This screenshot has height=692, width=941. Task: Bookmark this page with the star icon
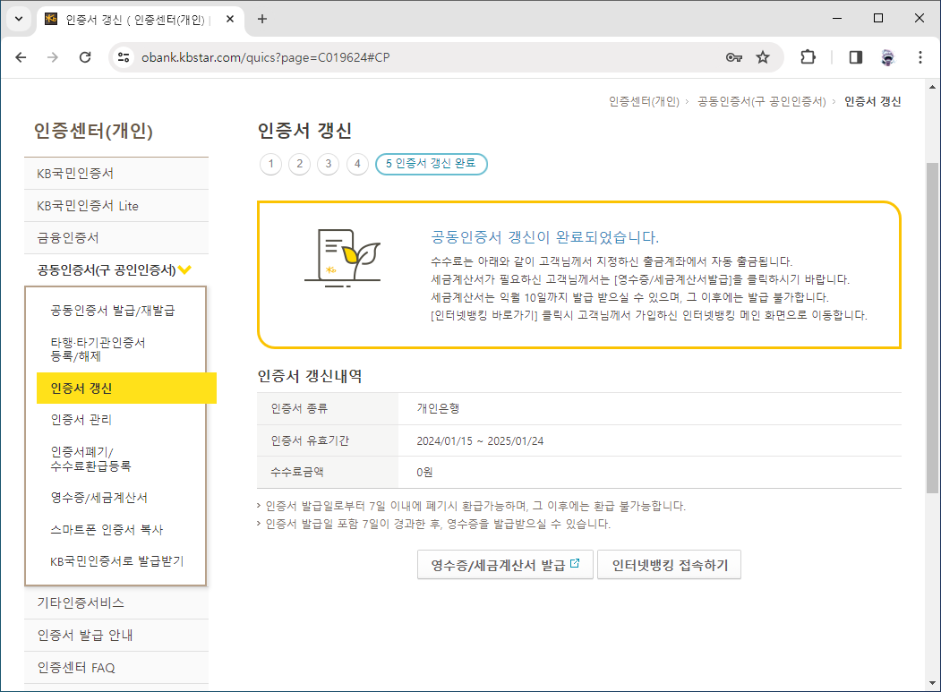coord(762,57)
